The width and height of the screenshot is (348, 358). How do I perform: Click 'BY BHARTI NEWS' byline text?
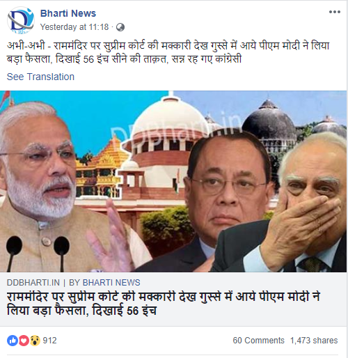(x=104, y=283)
